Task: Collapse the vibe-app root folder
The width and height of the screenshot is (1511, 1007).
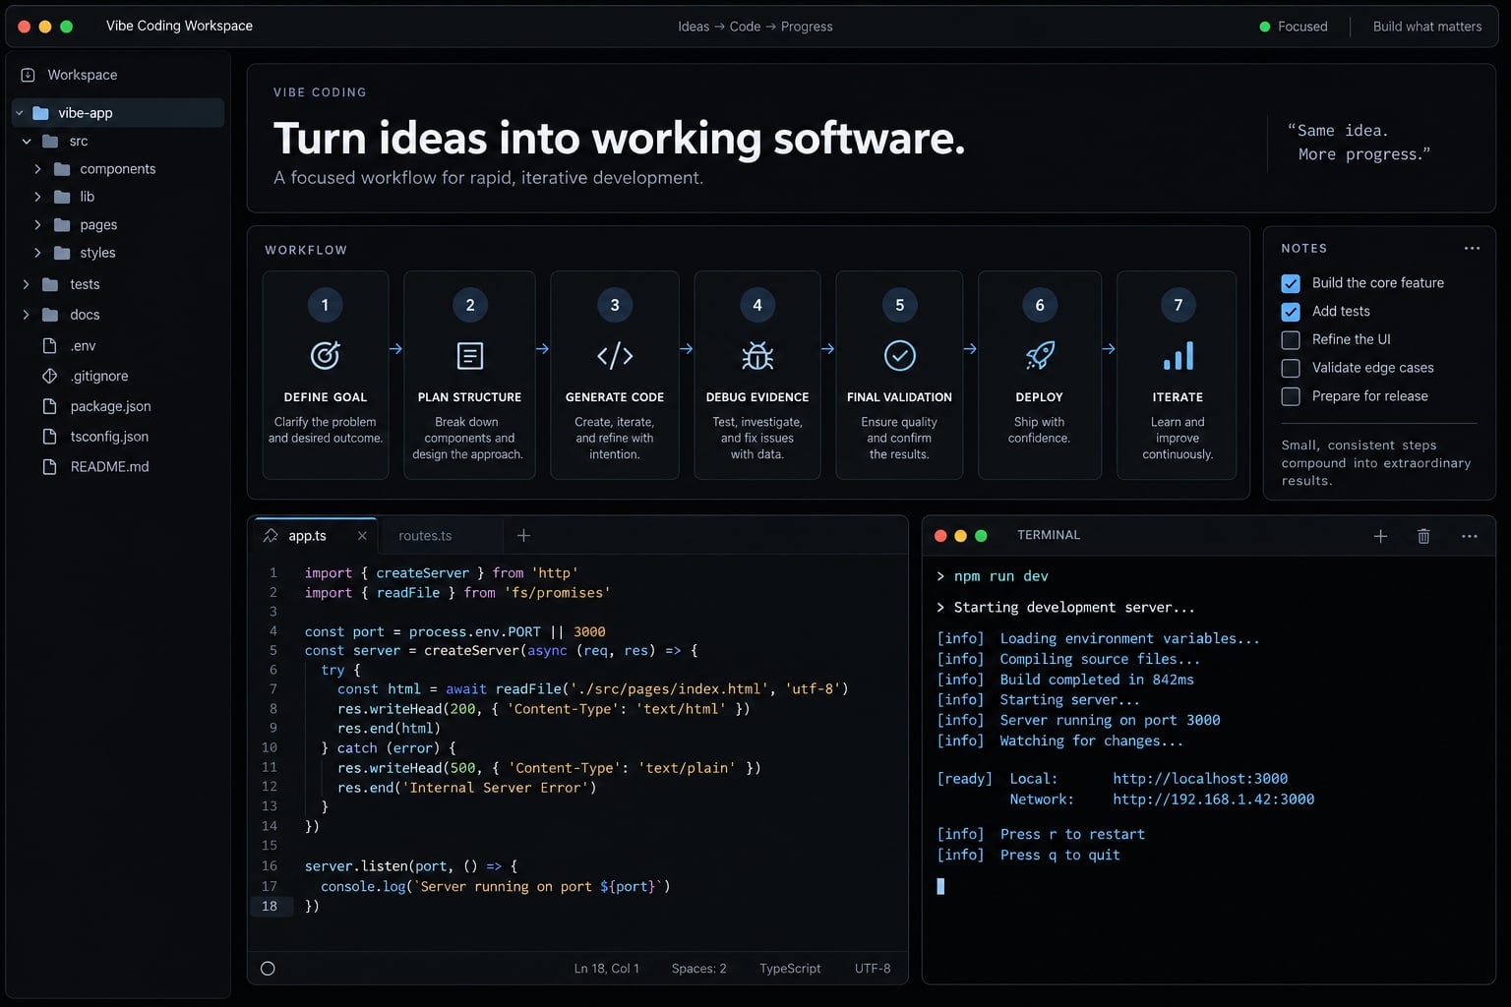Action: coord(19,113)
